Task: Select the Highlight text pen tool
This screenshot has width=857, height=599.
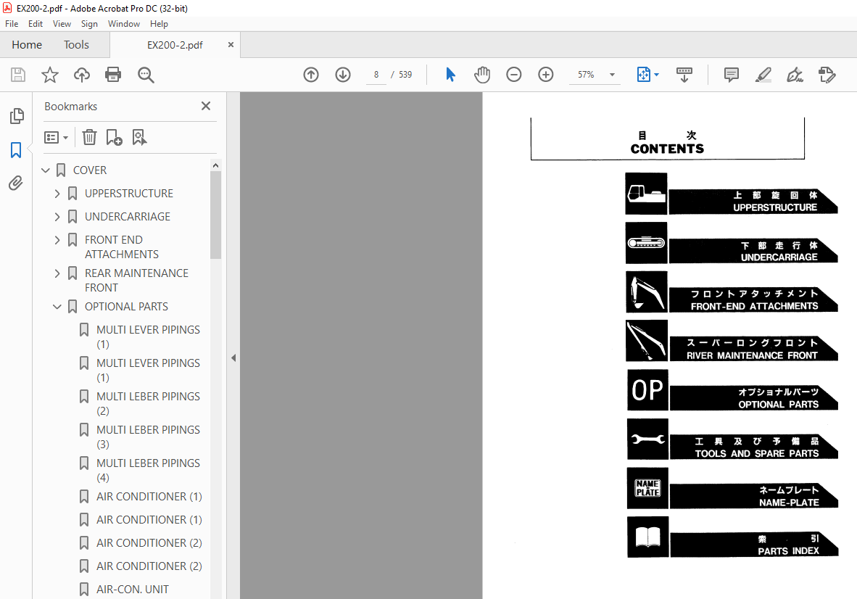Action: (x=763, y=74)
